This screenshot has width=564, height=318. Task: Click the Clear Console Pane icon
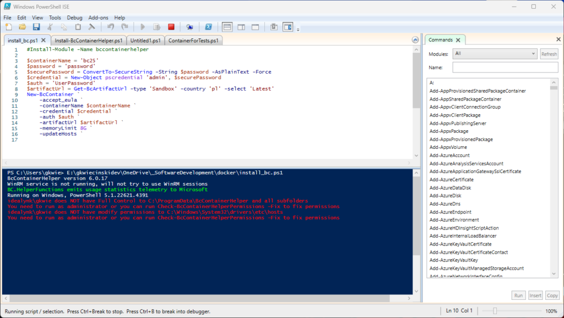[x=92, y=26]
